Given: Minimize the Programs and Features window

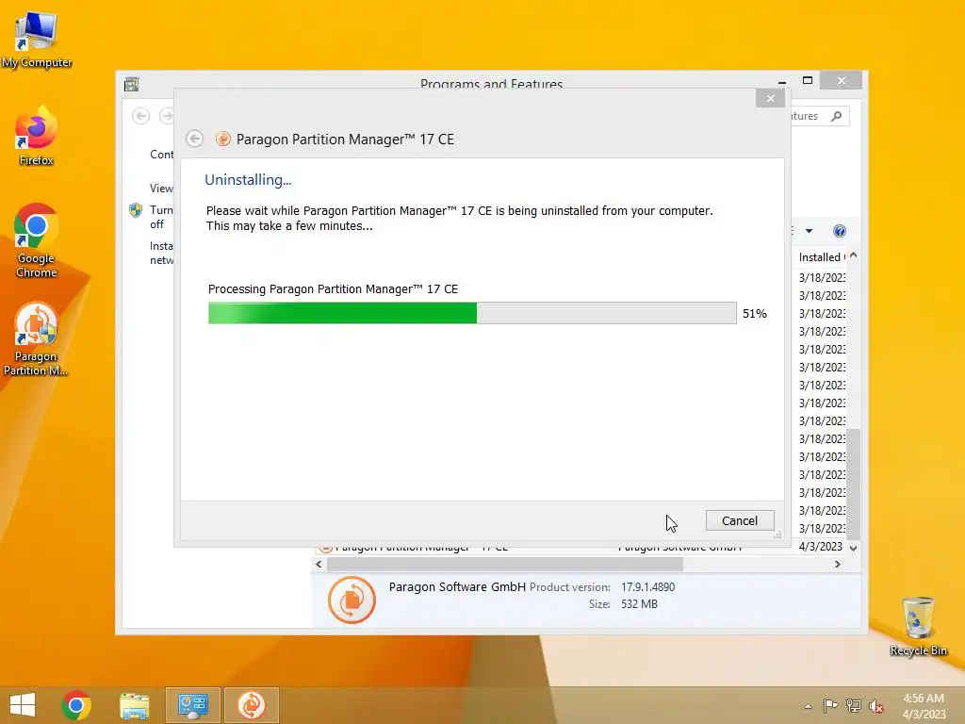Looking at the screenshot, I should point(781,81).
